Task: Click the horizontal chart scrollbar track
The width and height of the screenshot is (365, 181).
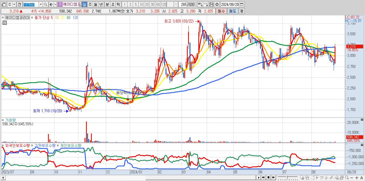Action: click(x=131, y=178)
